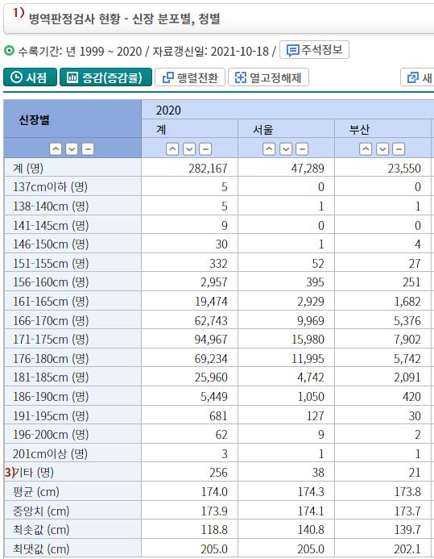Screen dimensions: 434x559
Task: Sort 계 column ascending with up arrow
Action: [172, 148]
